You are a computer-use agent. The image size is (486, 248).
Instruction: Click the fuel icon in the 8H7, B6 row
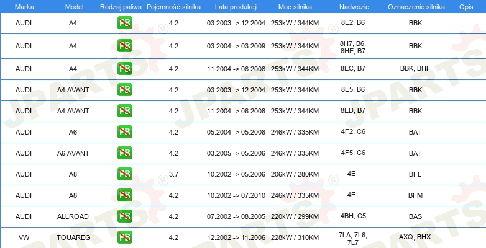[124, 46]
